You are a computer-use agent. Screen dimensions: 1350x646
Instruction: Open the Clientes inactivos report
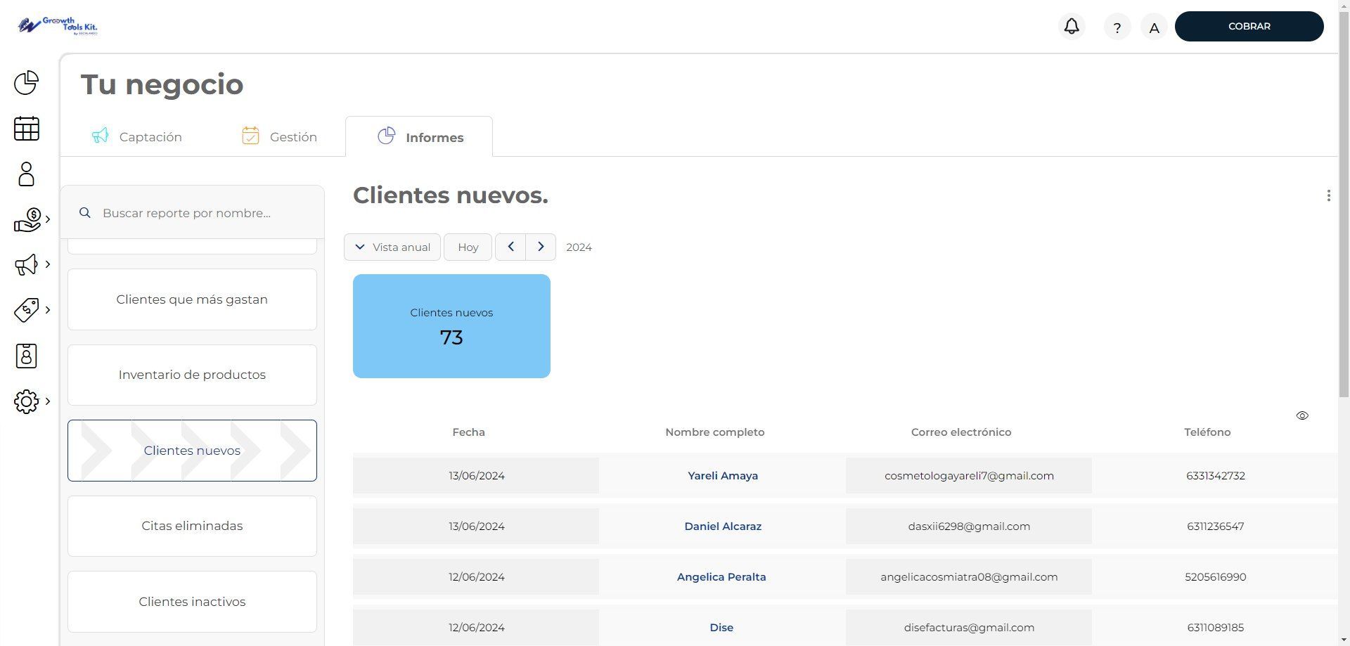point(192,601)
